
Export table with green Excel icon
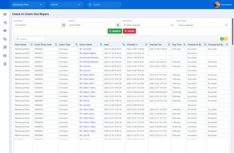click(x=222, y=39)
